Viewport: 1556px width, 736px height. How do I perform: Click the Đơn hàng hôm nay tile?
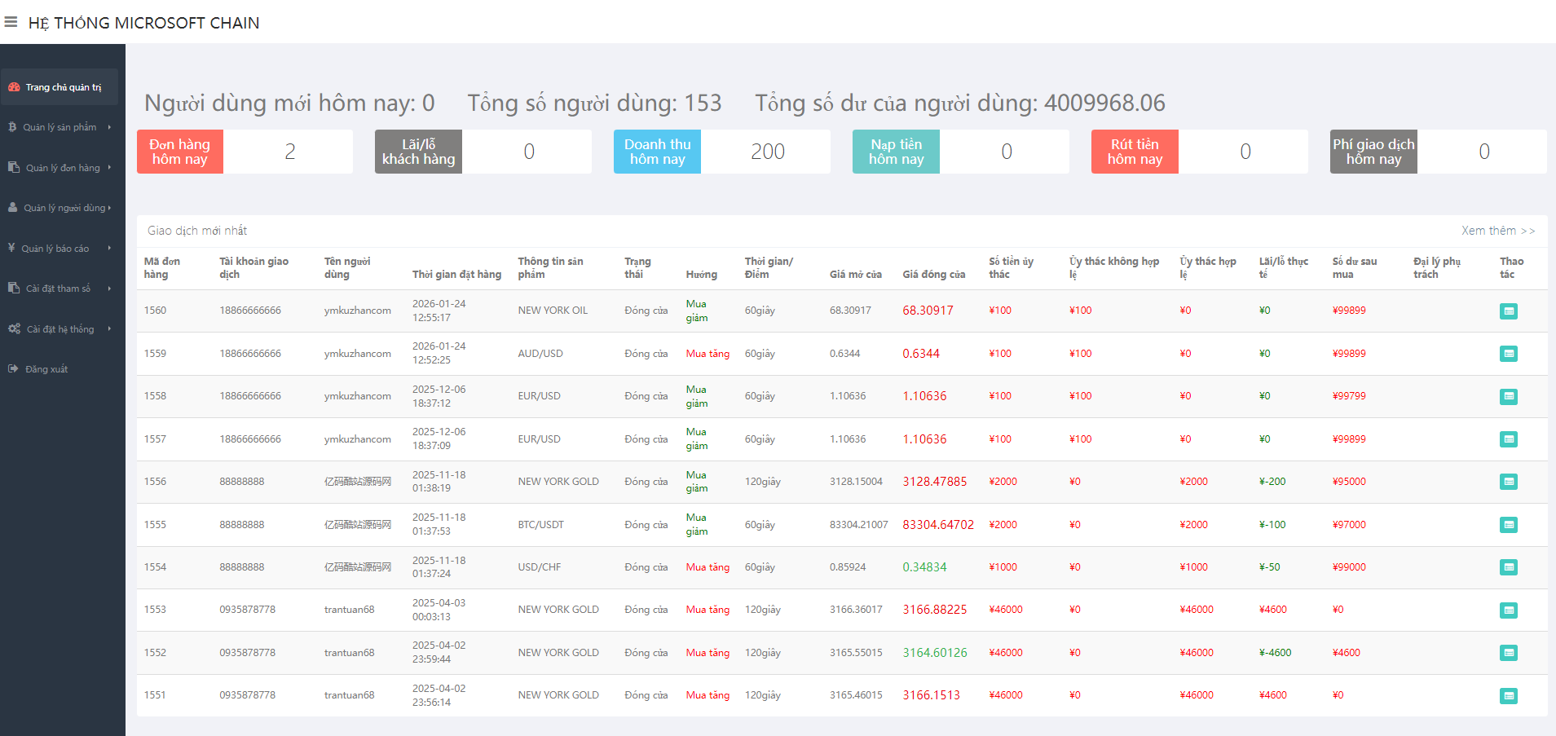180,152
